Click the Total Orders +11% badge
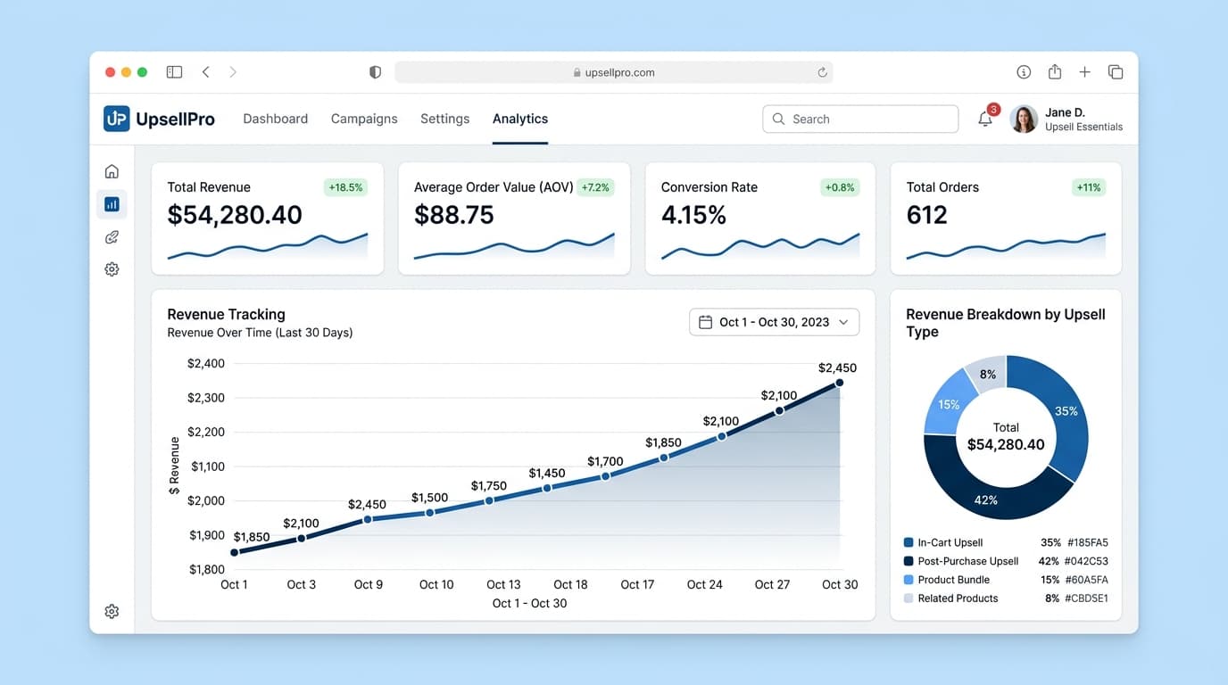1228x685 pixels. coord(1089,187)
